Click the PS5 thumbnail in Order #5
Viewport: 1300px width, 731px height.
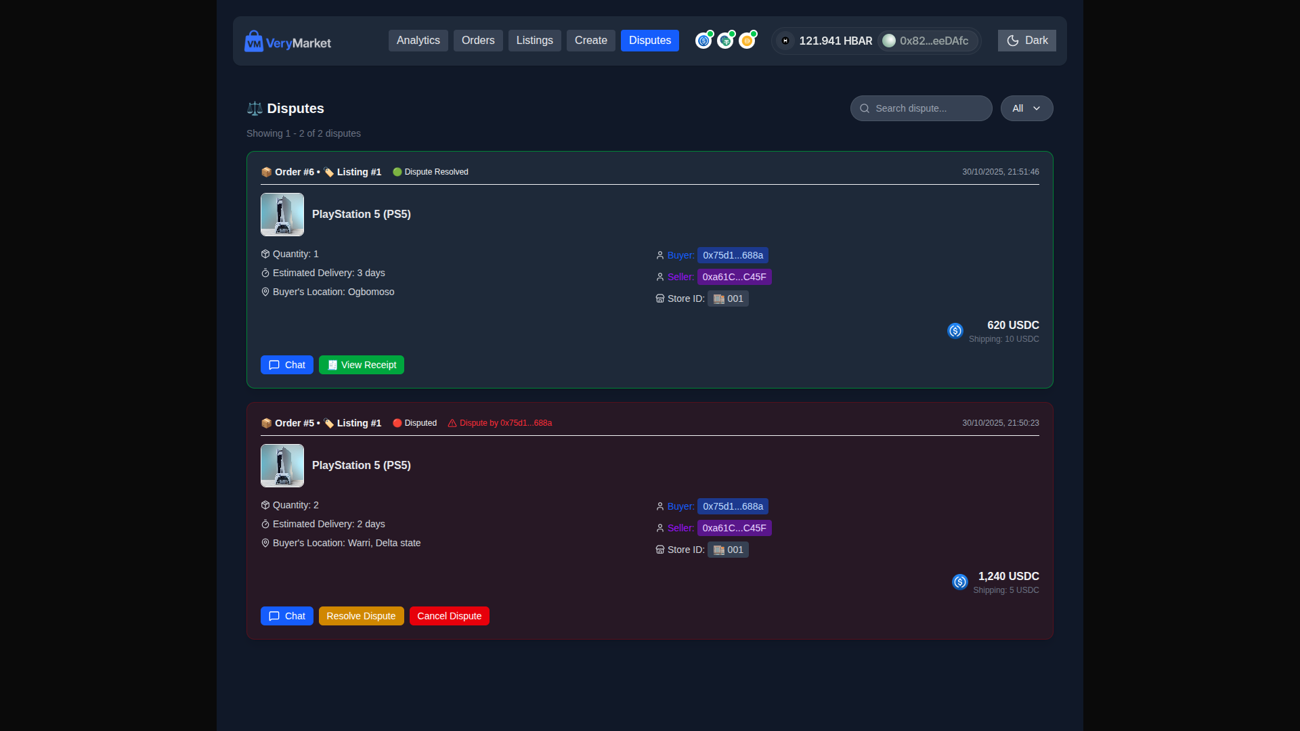coord(282,466)
